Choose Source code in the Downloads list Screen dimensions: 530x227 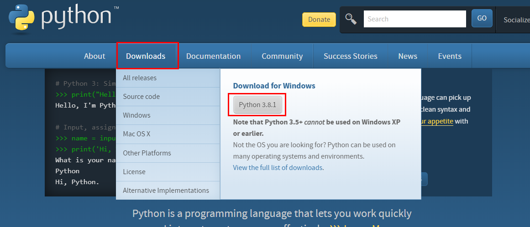pos(168,97)
